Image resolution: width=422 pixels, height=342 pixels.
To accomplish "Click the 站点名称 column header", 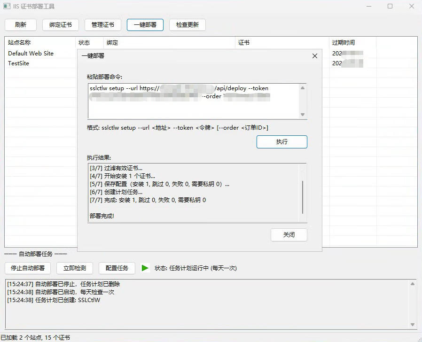I will (20, 42).
